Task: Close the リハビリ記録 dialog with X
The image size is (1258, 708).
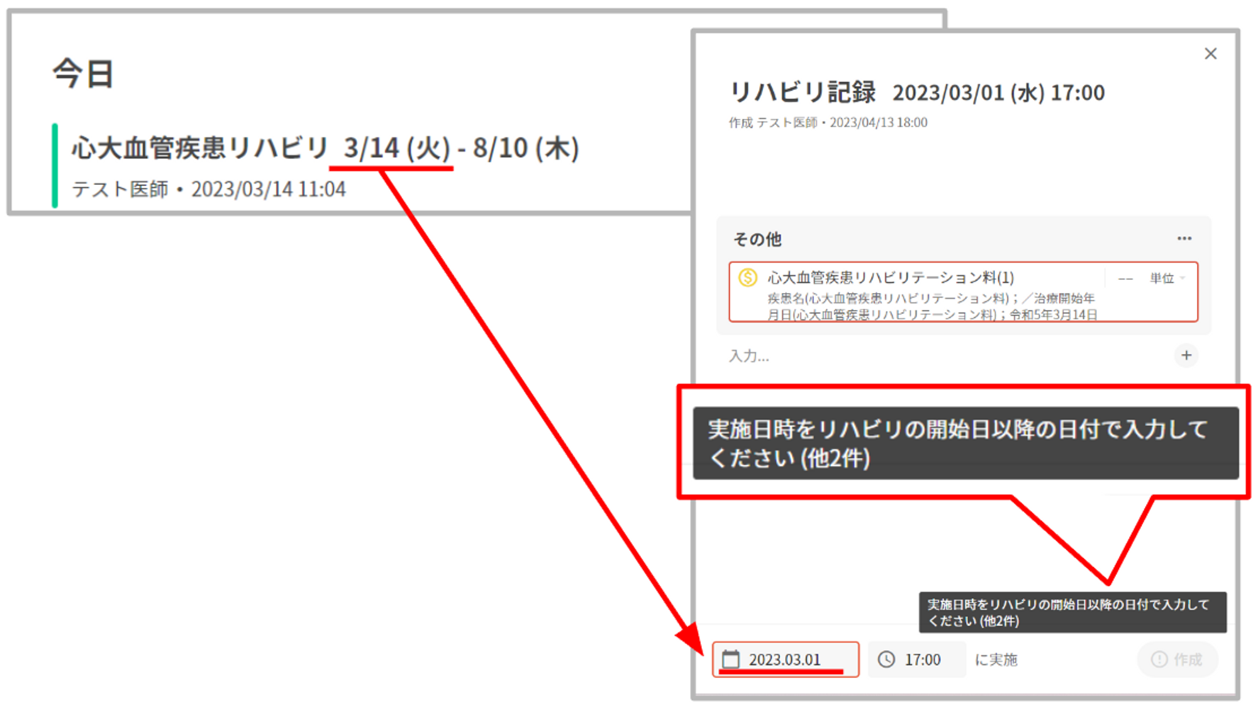Action: (1210, 54)
